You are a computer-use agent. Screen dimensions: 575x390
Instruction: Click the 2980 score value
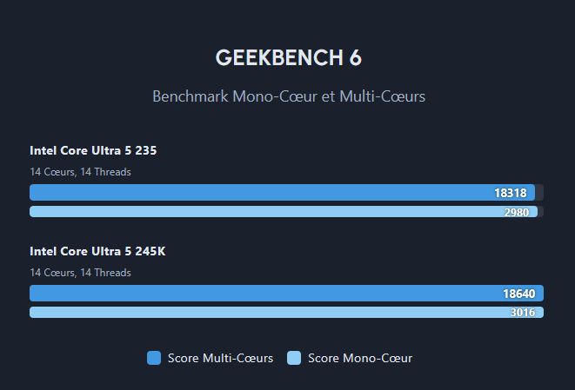point(517,212)
